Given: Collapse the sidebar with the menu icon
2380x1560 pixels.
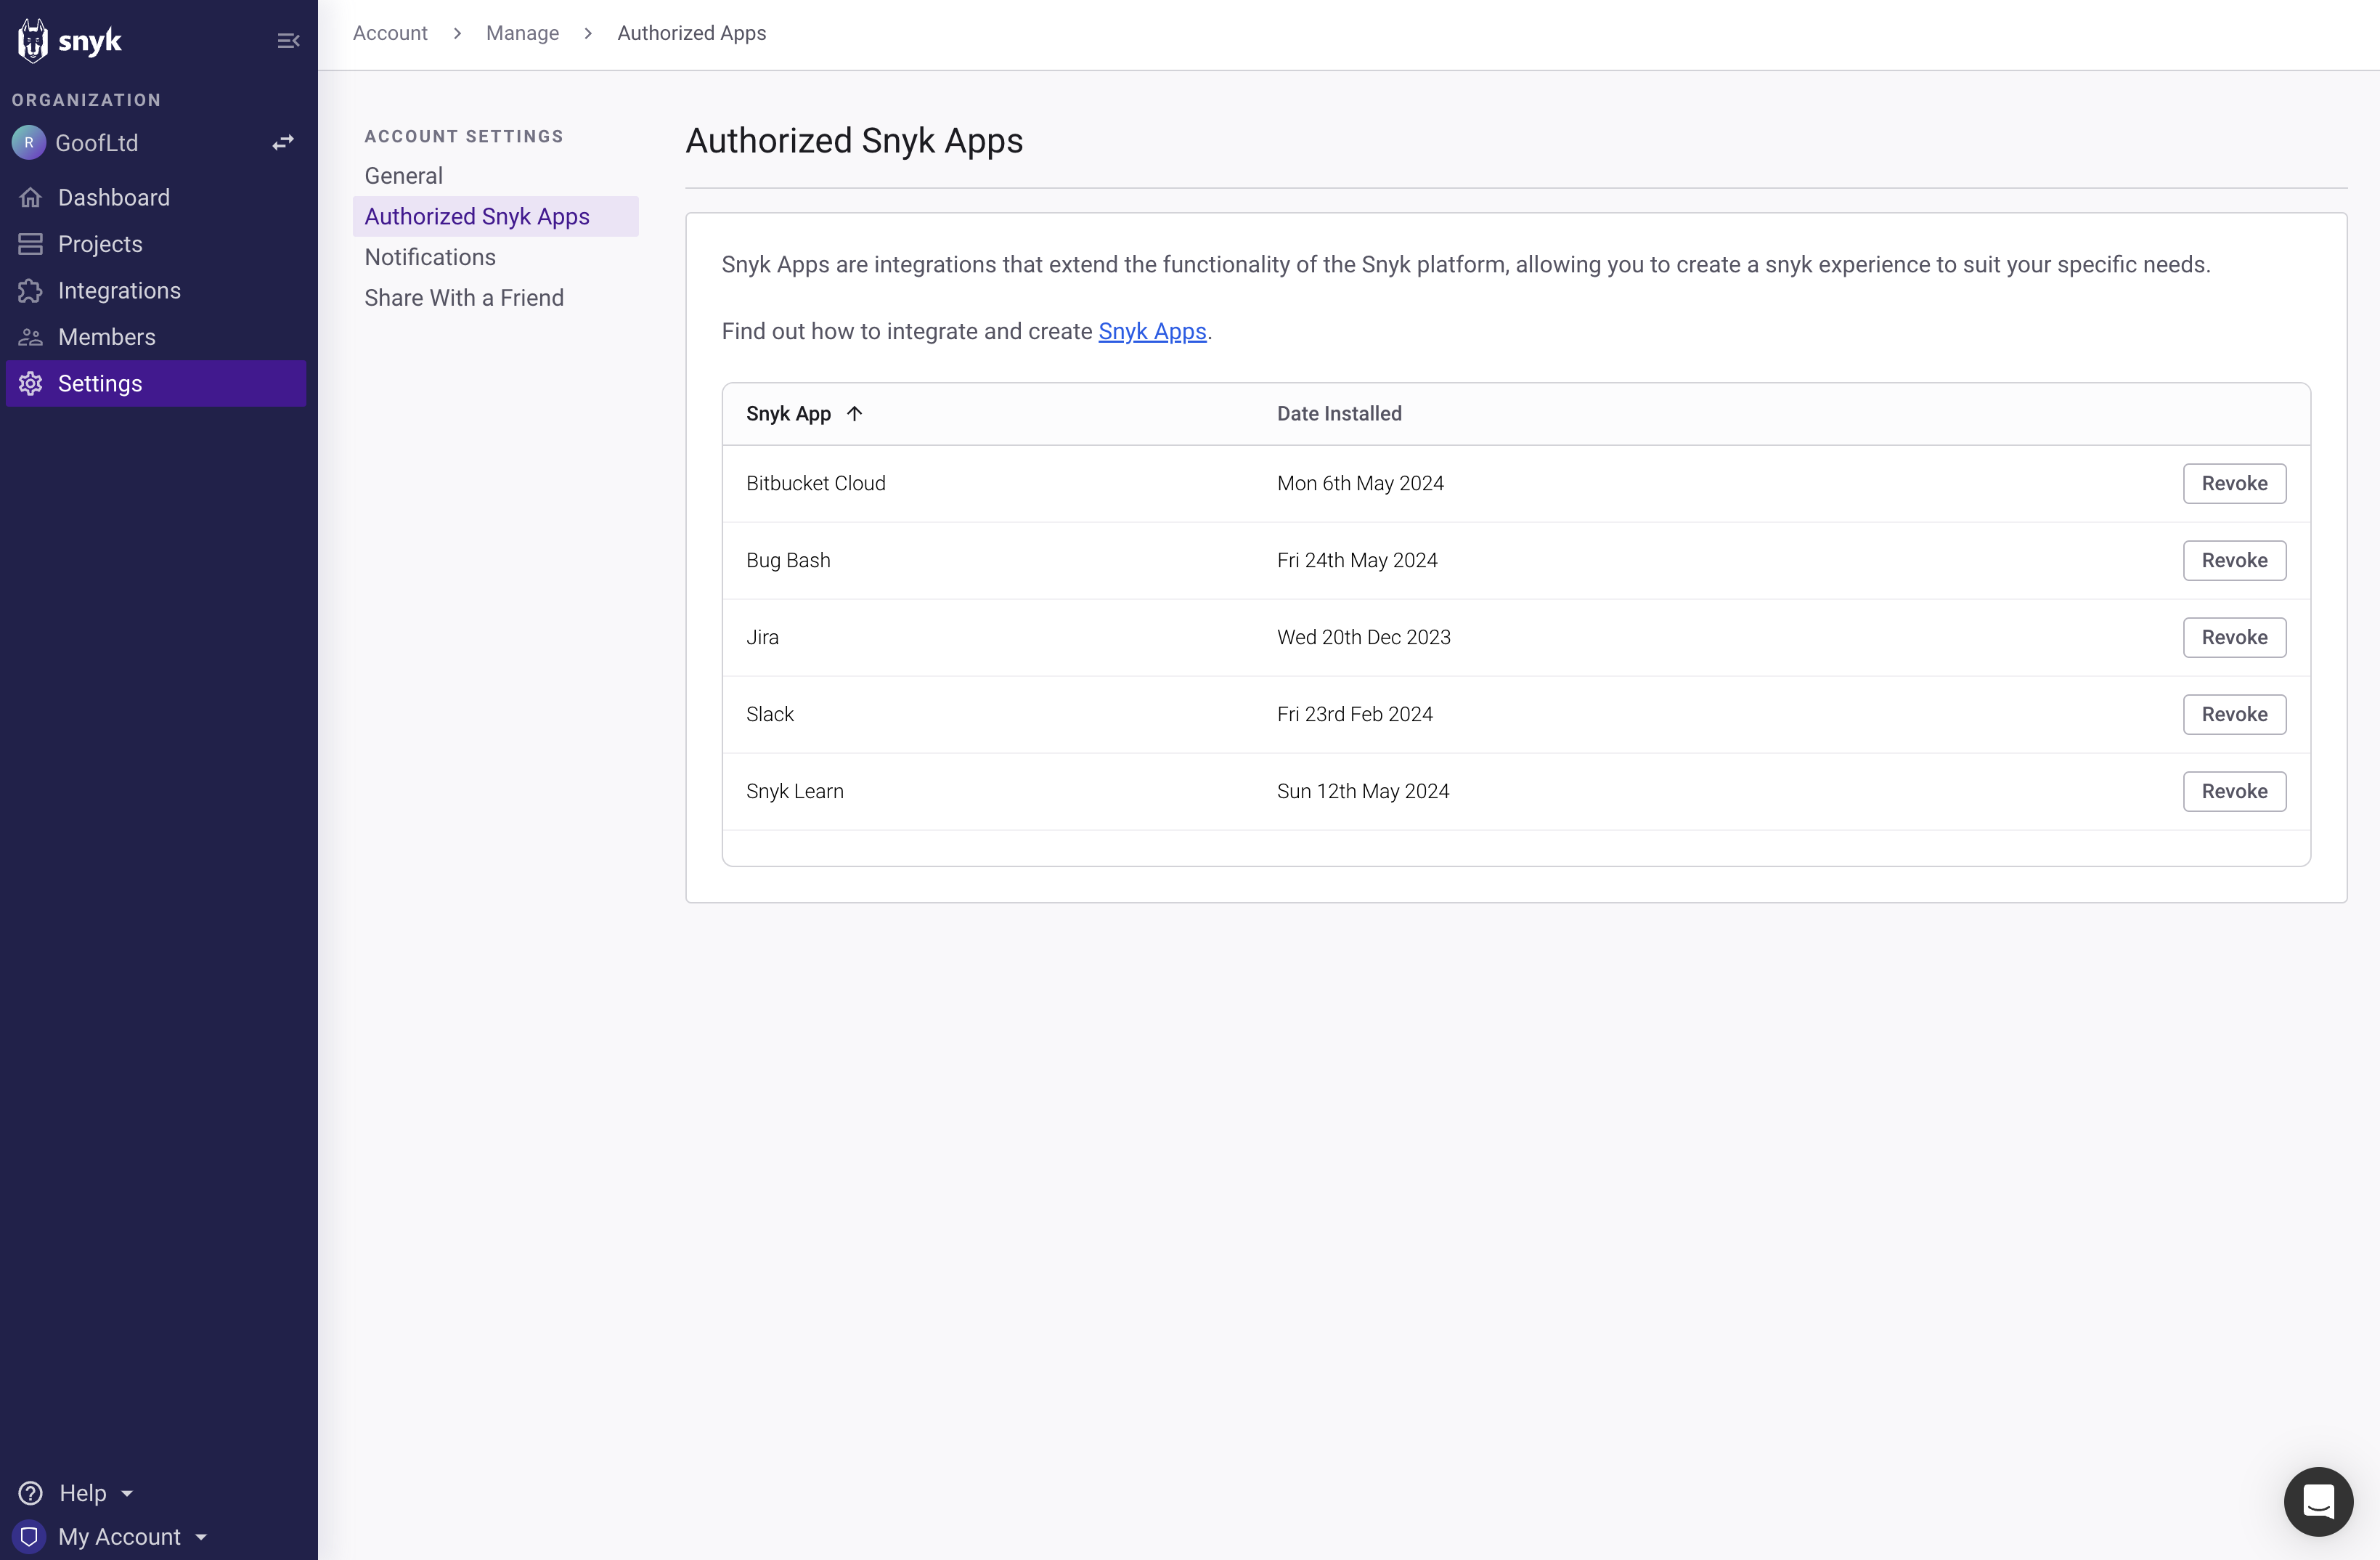Looking at the screenshot, I should click(x=288, y=40).
